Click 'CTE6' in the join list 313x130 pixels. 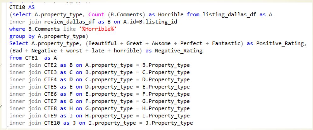coord(50,94)
